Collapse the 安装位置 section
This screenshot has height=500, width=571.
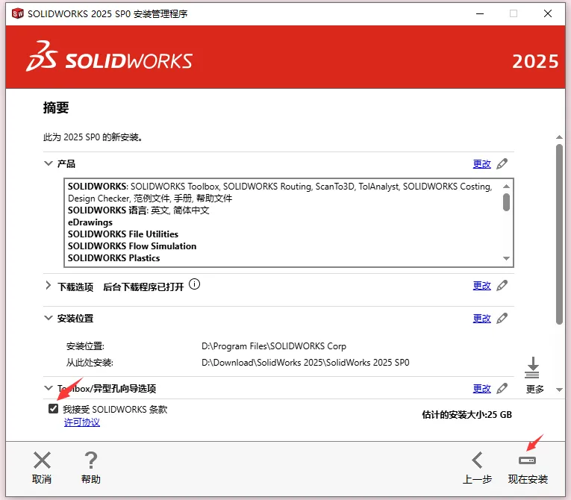[x=48, y=318]
